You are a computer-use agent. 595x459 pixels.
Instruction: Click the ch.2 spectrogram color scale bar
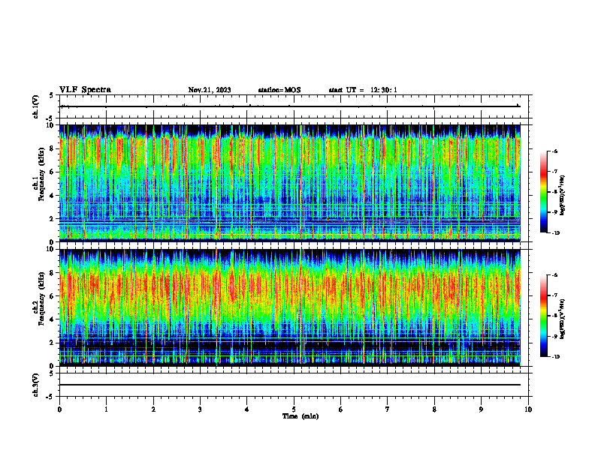pyautogui.click(x=543, y=316)
